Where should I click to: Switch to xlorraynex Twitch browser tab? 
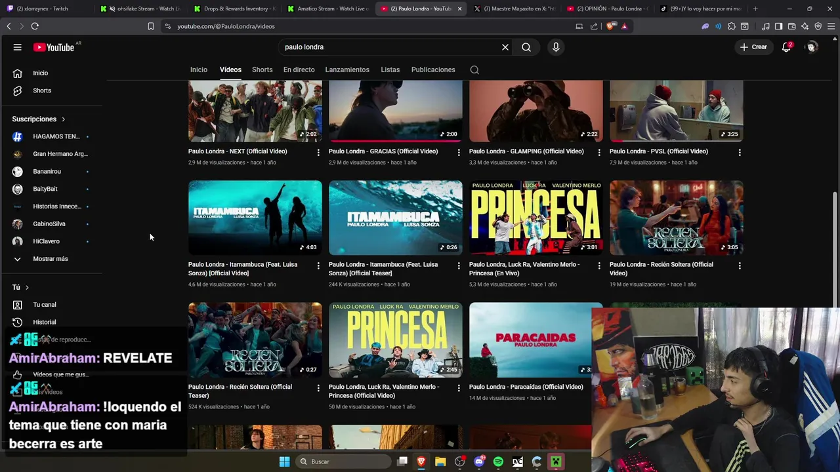46,9
